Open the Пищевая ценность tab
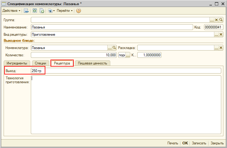The image size is (227, 148). coord(92,63)
